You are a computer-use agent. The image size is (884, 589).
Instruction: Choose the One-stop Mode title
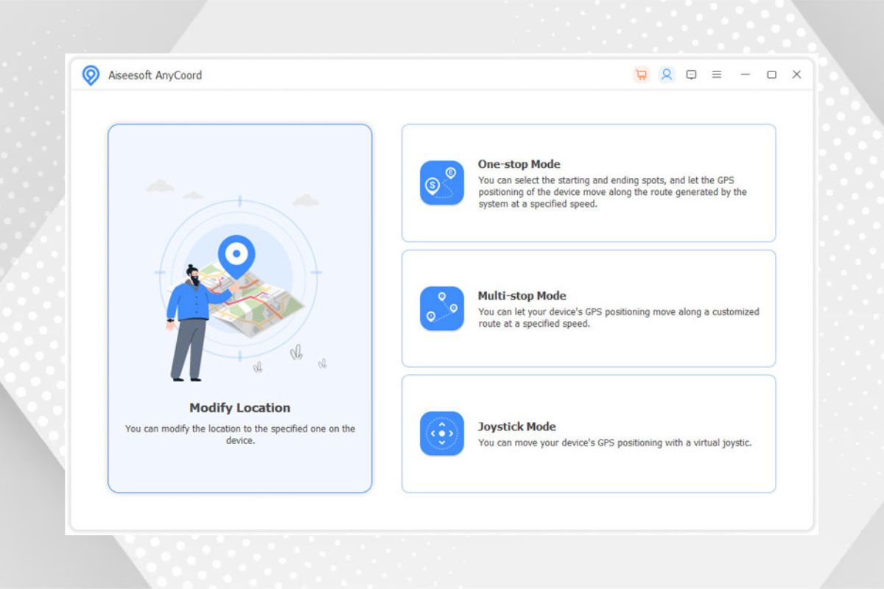[519, 164]
